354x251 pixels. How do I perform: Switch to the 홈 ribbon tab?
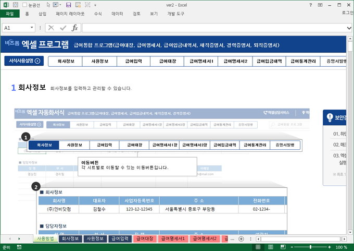click(27, 14)
